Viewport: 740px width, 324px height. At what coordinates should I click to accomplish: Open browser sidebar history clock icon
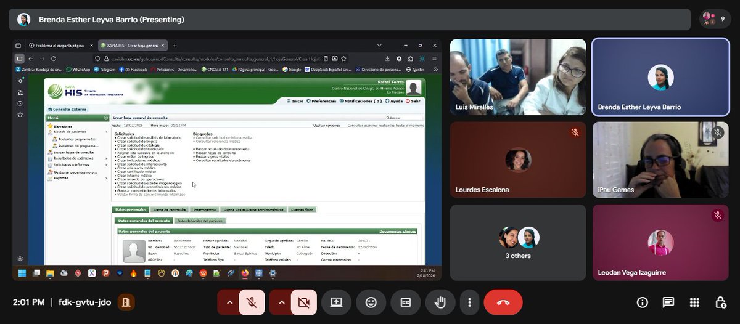20,103
